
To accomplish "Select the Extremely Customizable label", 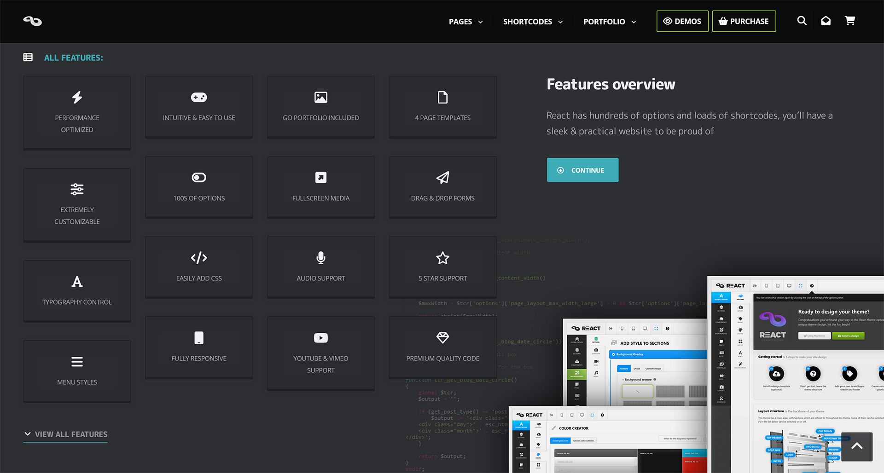I will pyautogui.click(x=77, y=216).
